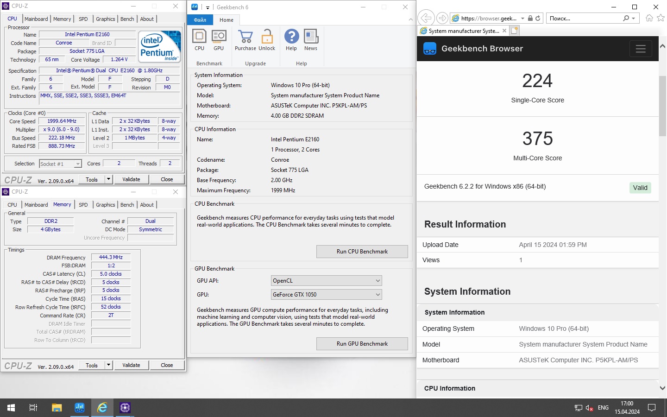
Task: Click Validate in the top CPU-Z window
Action: click(131, 179)
